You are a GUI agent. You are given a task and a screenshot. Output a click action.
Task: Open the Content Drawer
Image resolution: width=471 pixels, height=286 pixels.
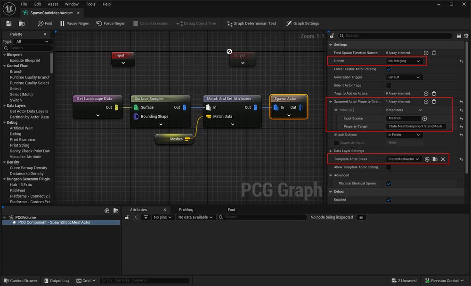coord(21,281)
